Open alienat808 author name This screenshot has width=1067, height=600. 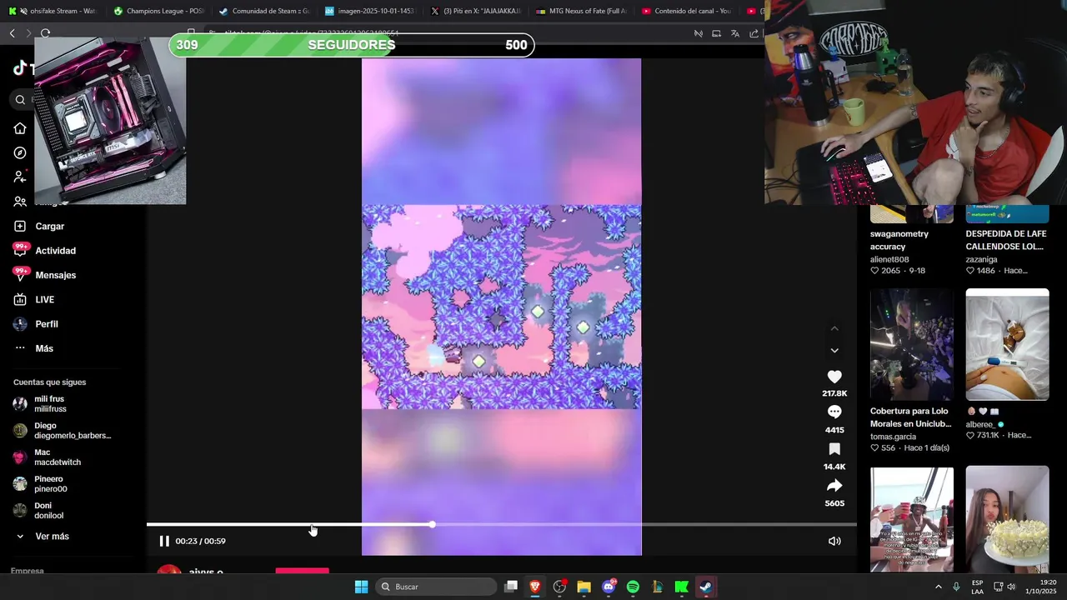pos(889,260)
